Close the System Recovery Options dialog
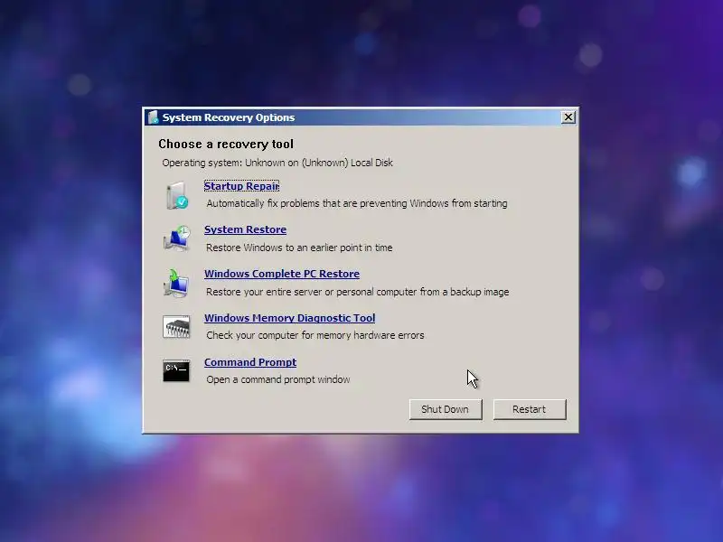723x542 pixels. coord(568,117)
